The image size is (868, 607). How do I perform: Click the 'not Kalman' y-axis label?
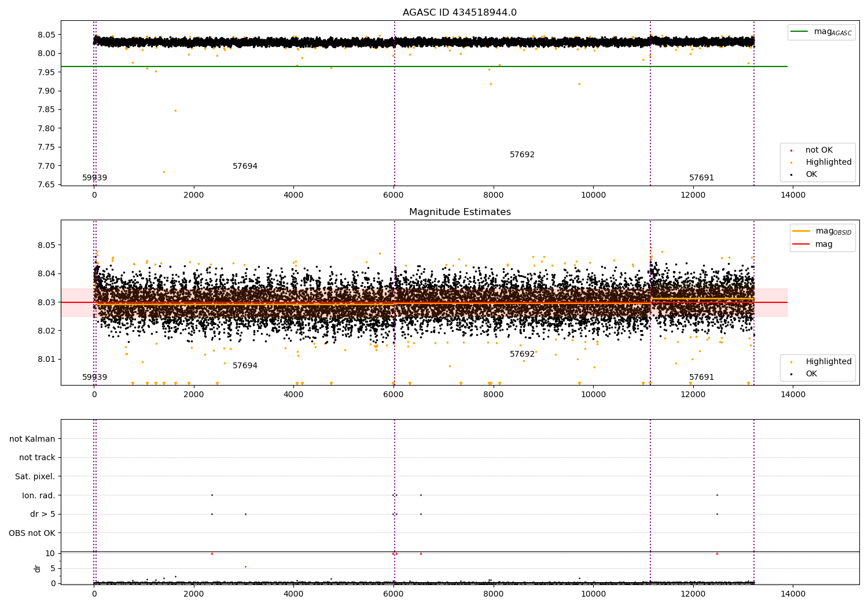click(32, 439)
